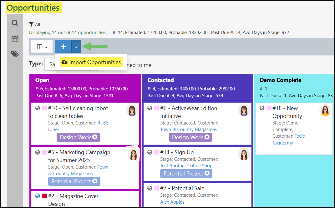Open Town & Country Magazines link on #6

pyautogui.click(x=188, y=129)
